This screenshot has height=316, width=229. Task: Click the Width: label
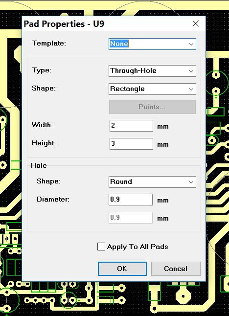tap(42, 125)
